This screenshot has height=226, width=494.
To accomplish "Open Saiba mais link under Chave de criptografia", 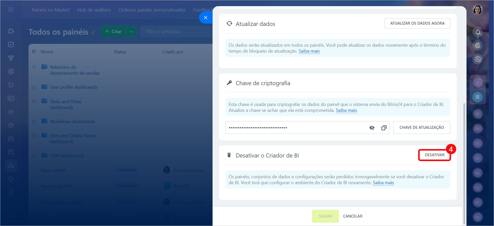I will (346, 111).
